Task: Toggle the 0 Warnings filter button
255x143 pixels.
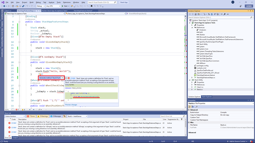Action: (42, 116)
